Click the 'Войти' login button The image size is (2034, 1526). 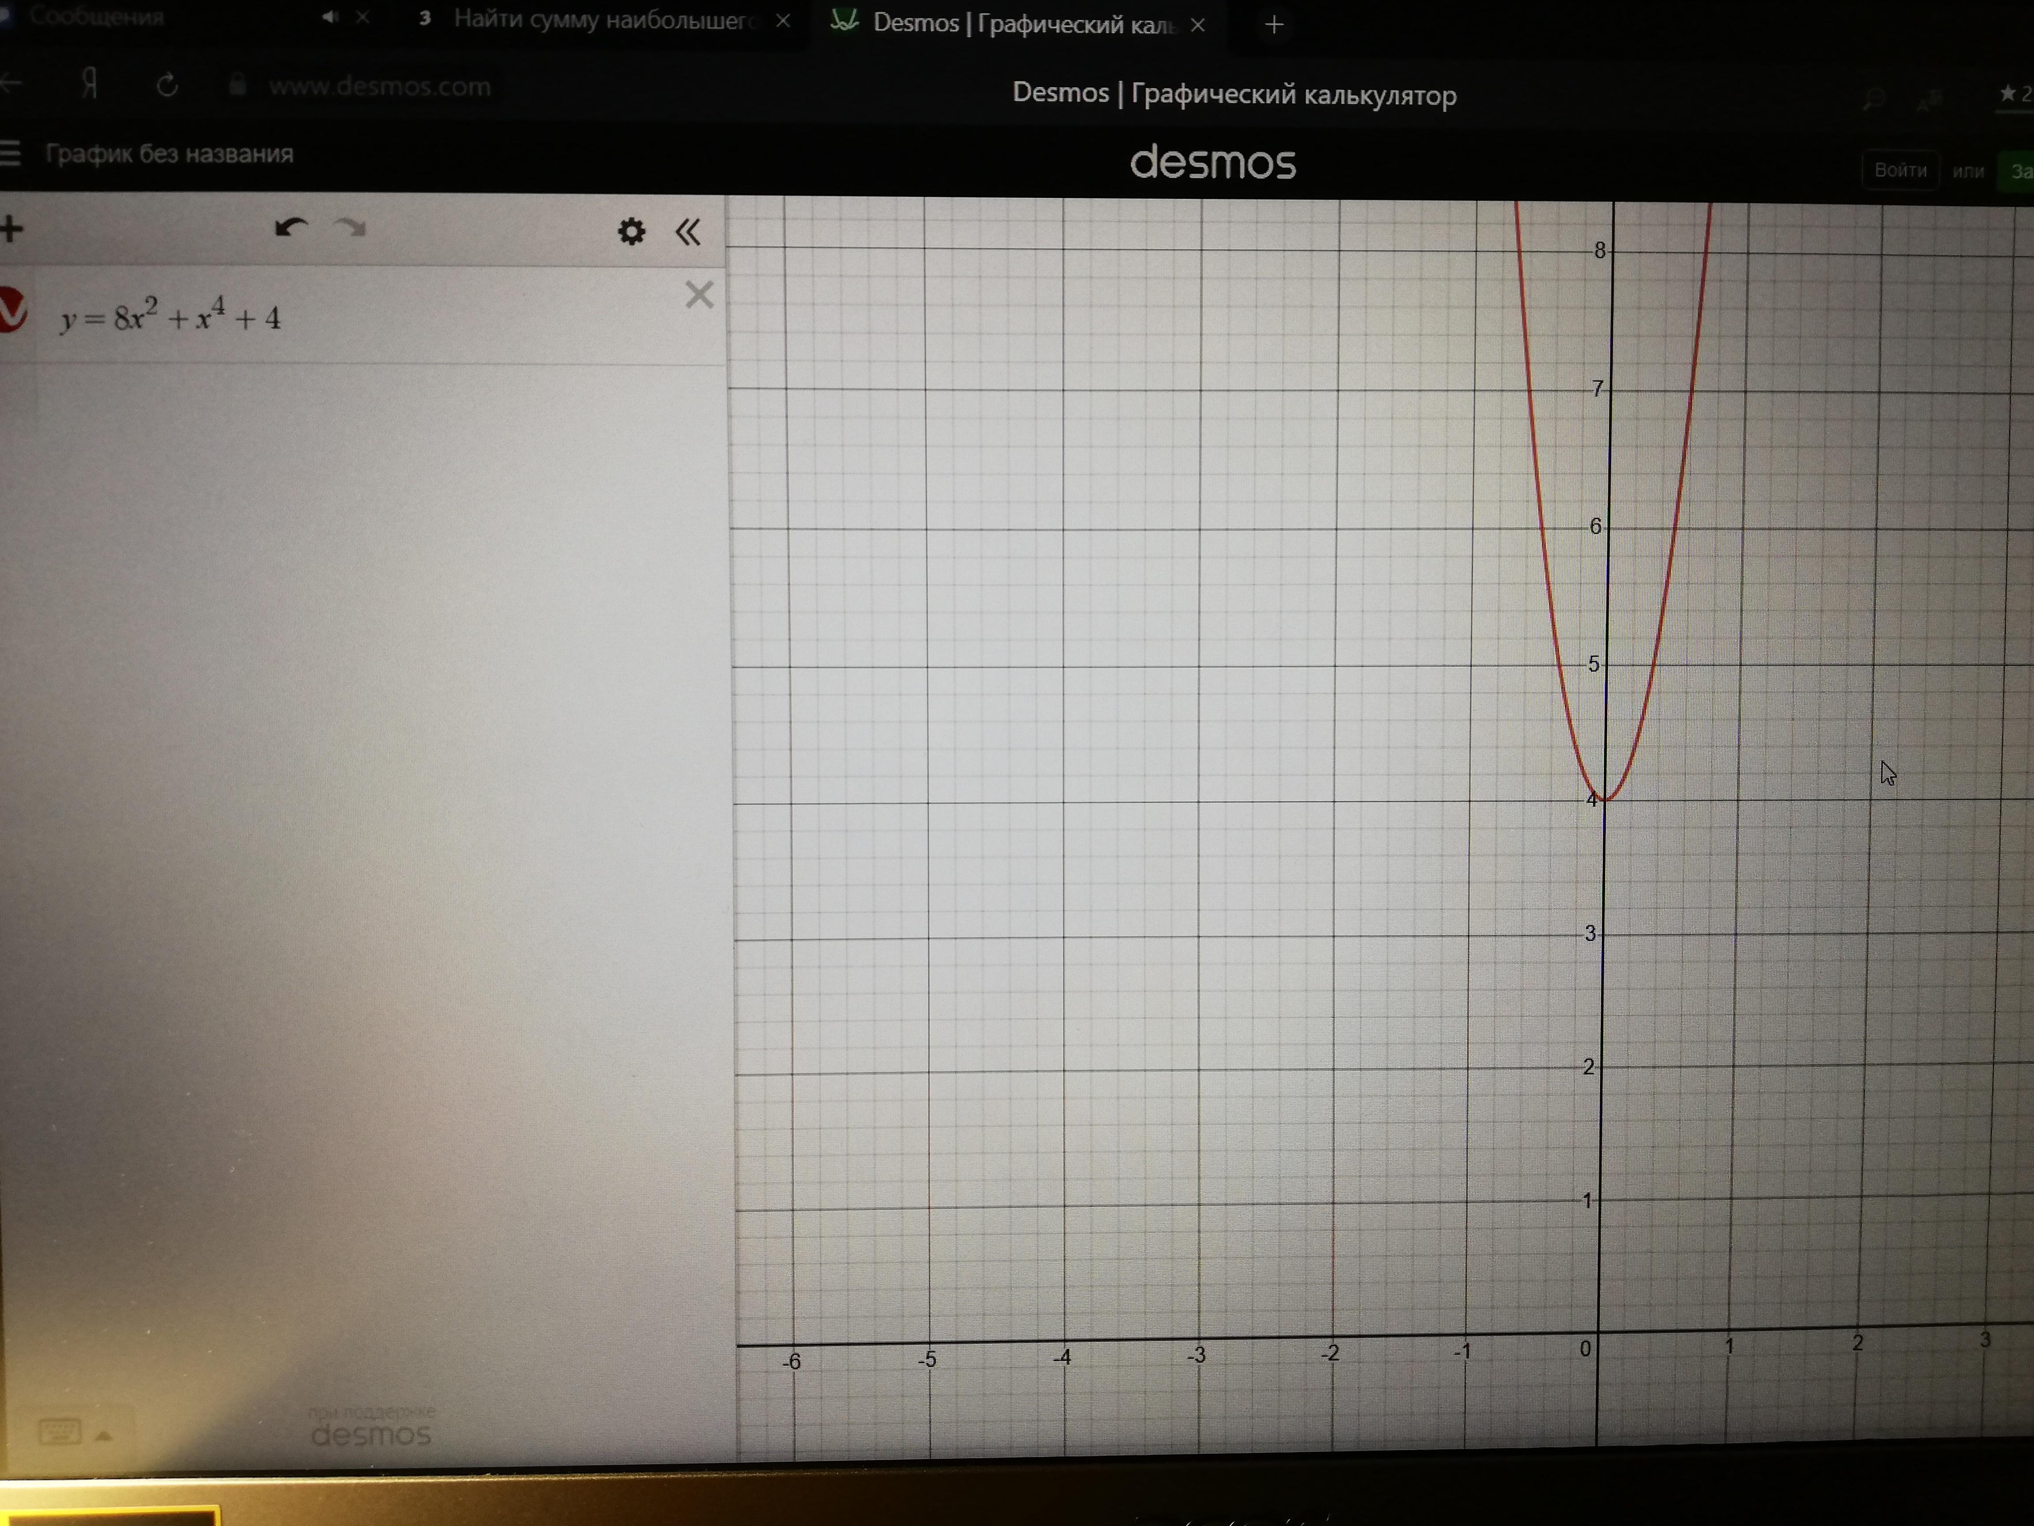pos(1900,170)
